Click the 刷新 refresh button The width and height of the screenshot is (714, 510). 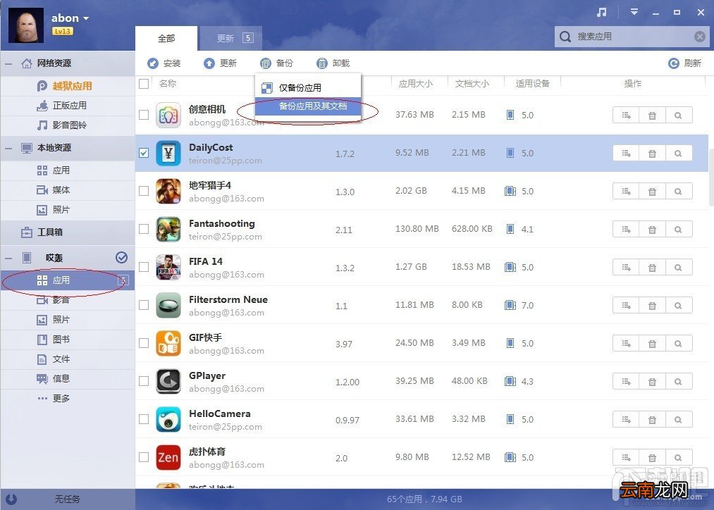(685, 63)
